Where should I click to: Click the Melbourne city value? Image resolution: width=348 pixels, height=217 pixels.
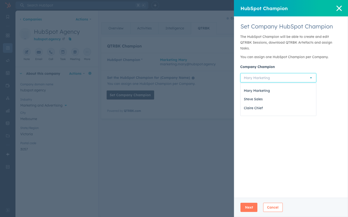29,119
